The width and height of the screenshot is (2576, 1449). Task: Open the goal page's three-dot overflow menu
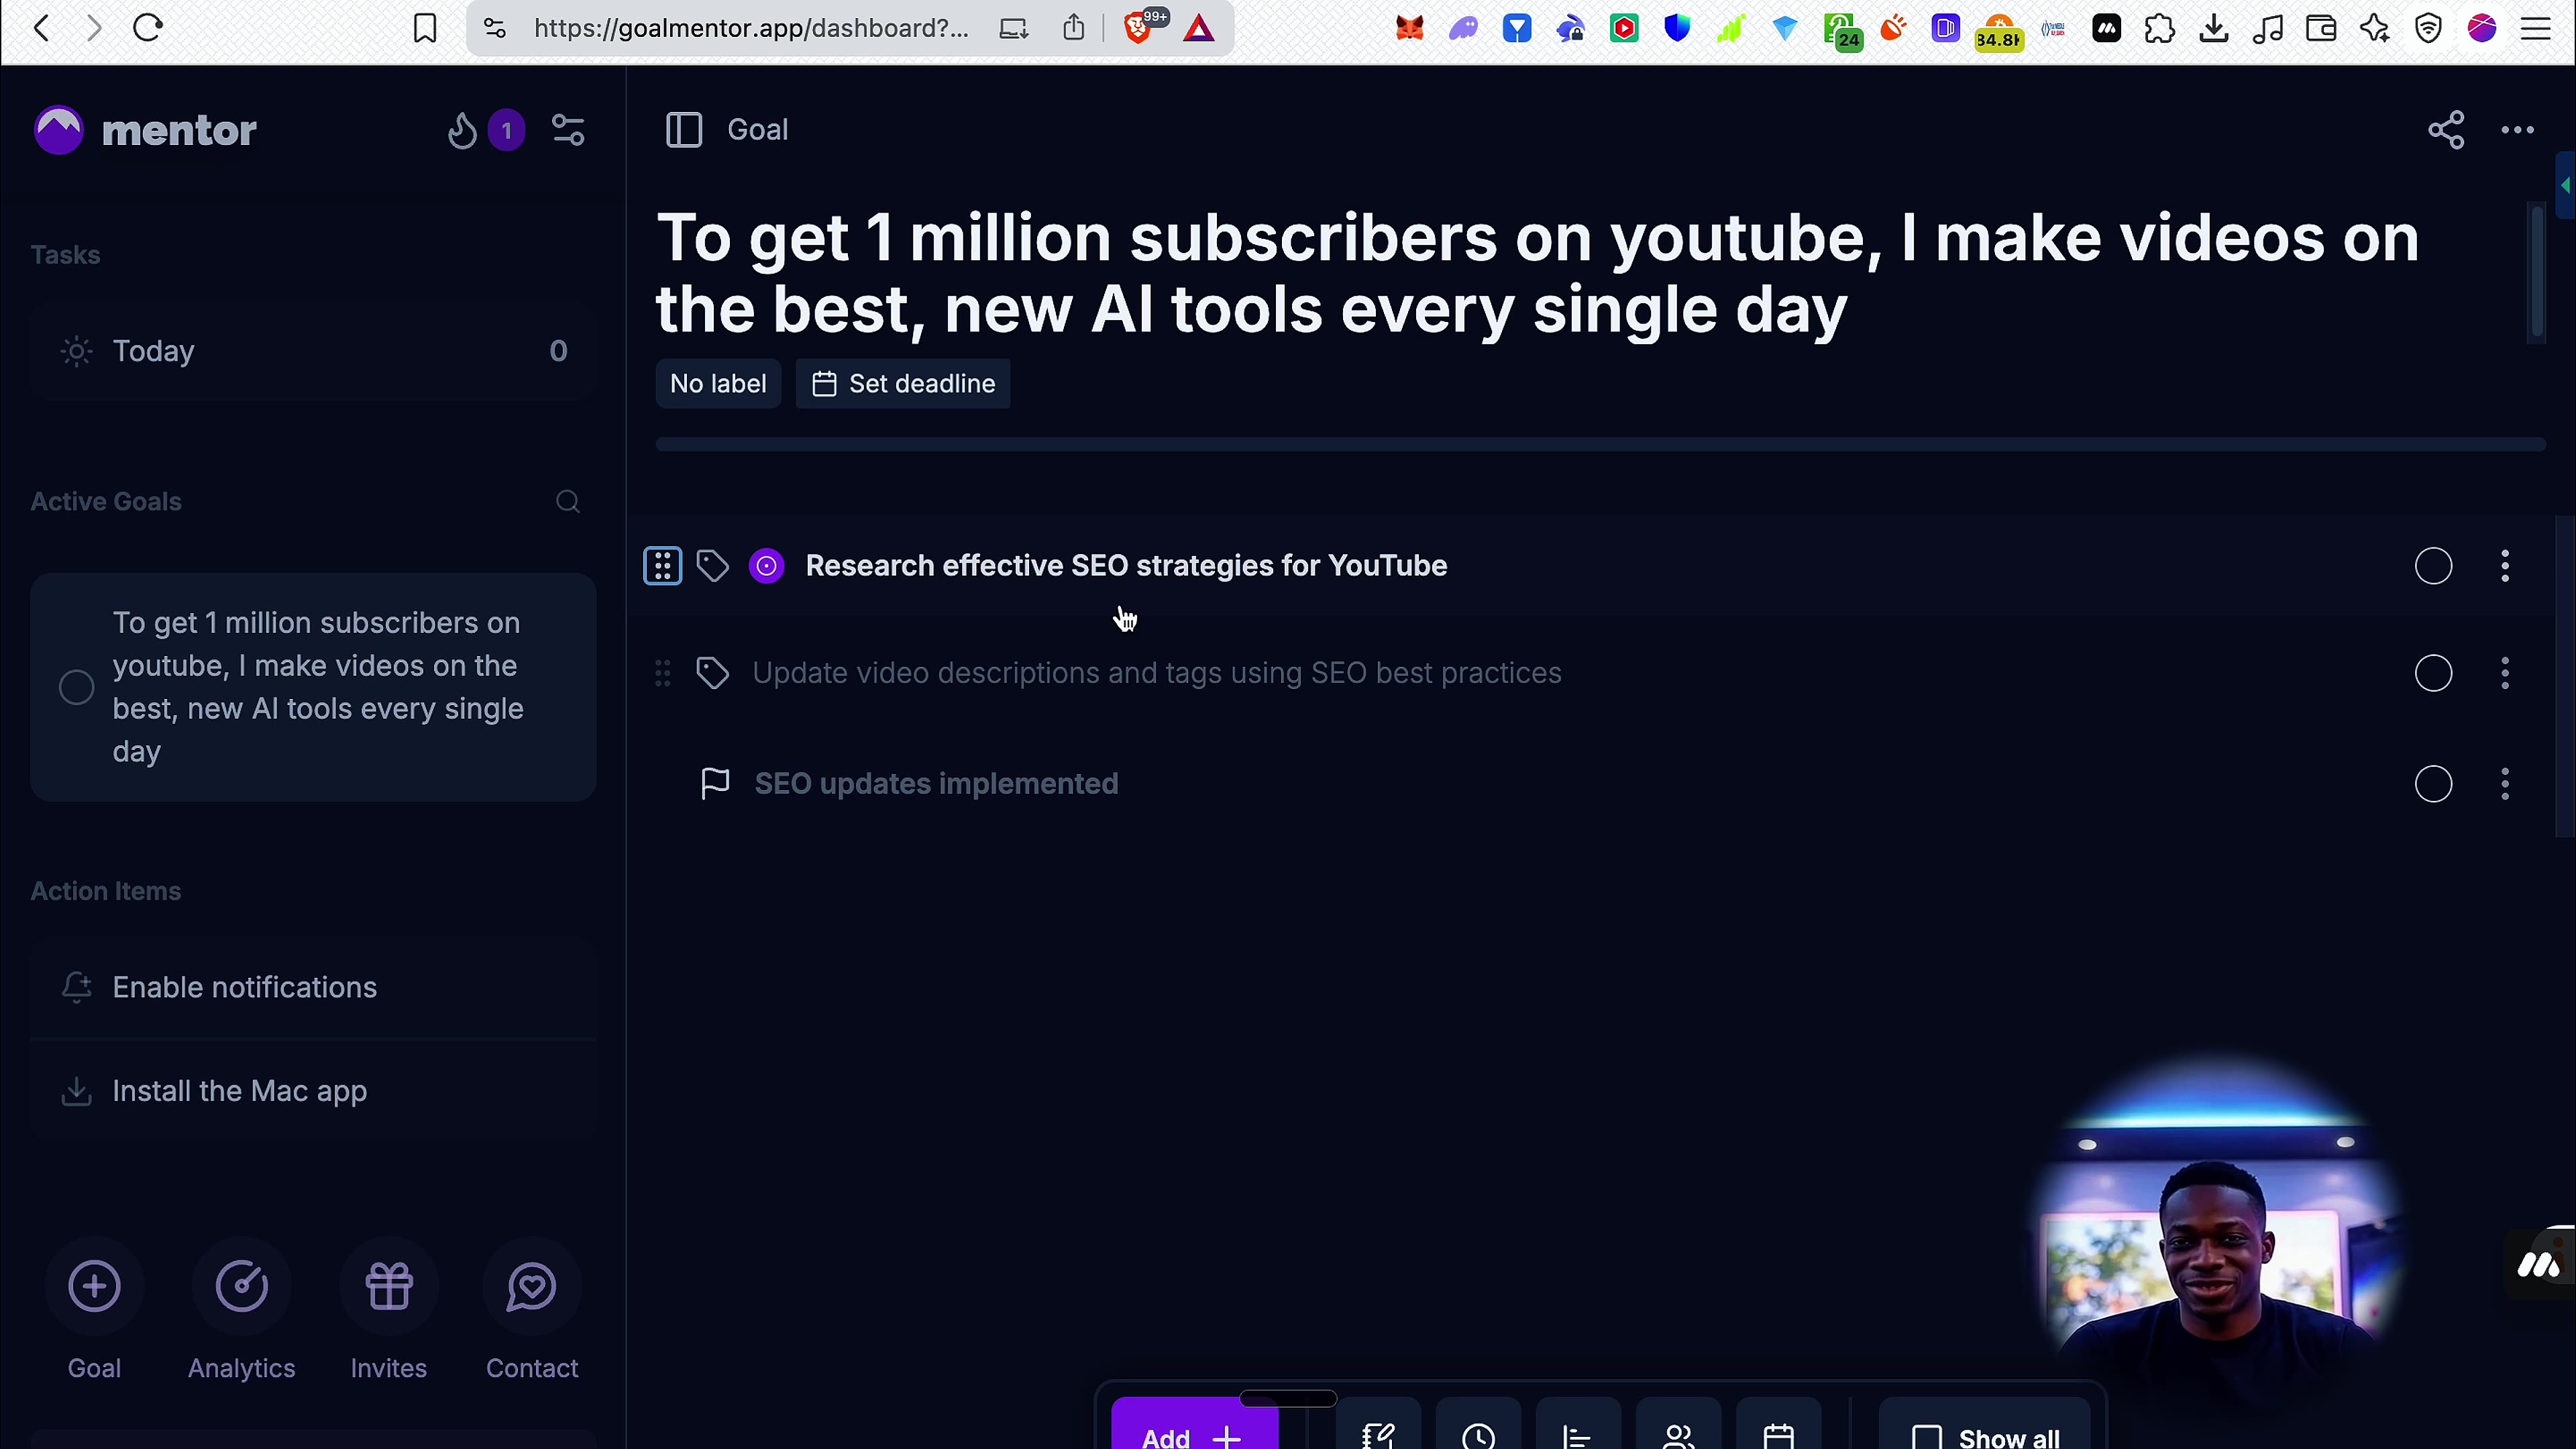tap(2517, 129)
